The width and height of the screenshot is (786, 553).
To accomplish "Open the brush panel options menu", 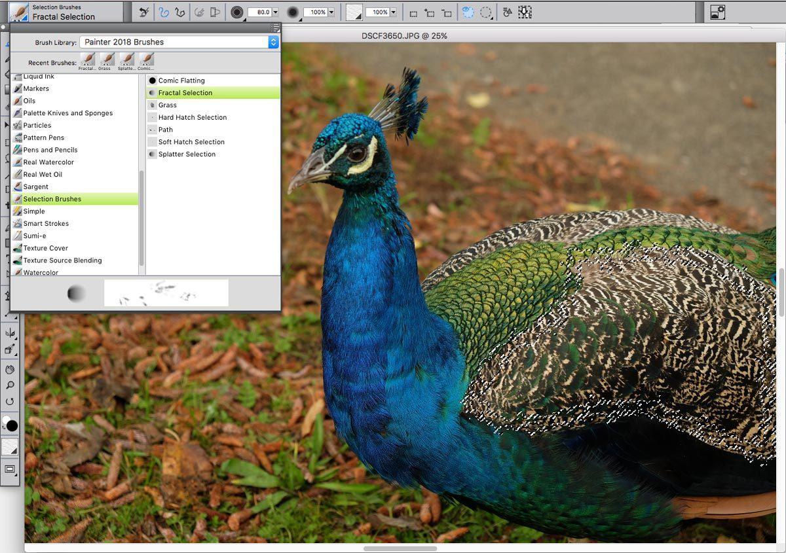I will (276, 27).
